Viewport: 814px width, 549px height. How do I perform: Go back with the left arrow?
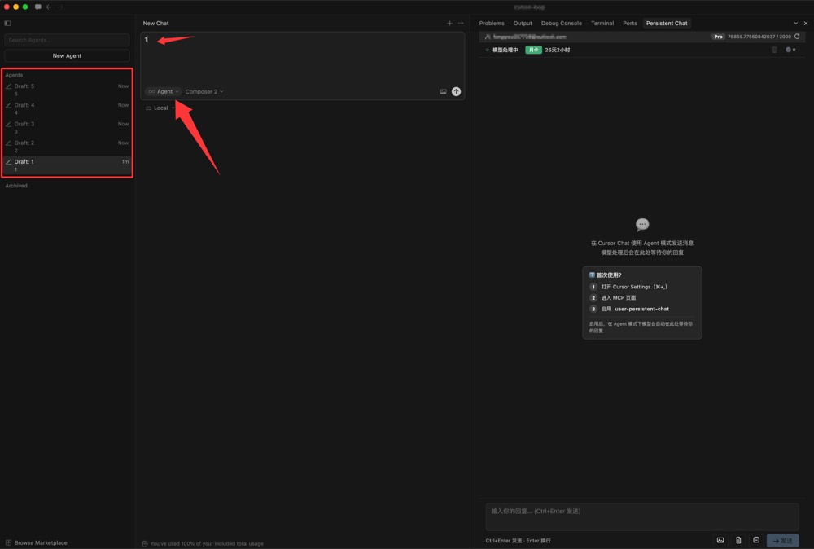49,7
